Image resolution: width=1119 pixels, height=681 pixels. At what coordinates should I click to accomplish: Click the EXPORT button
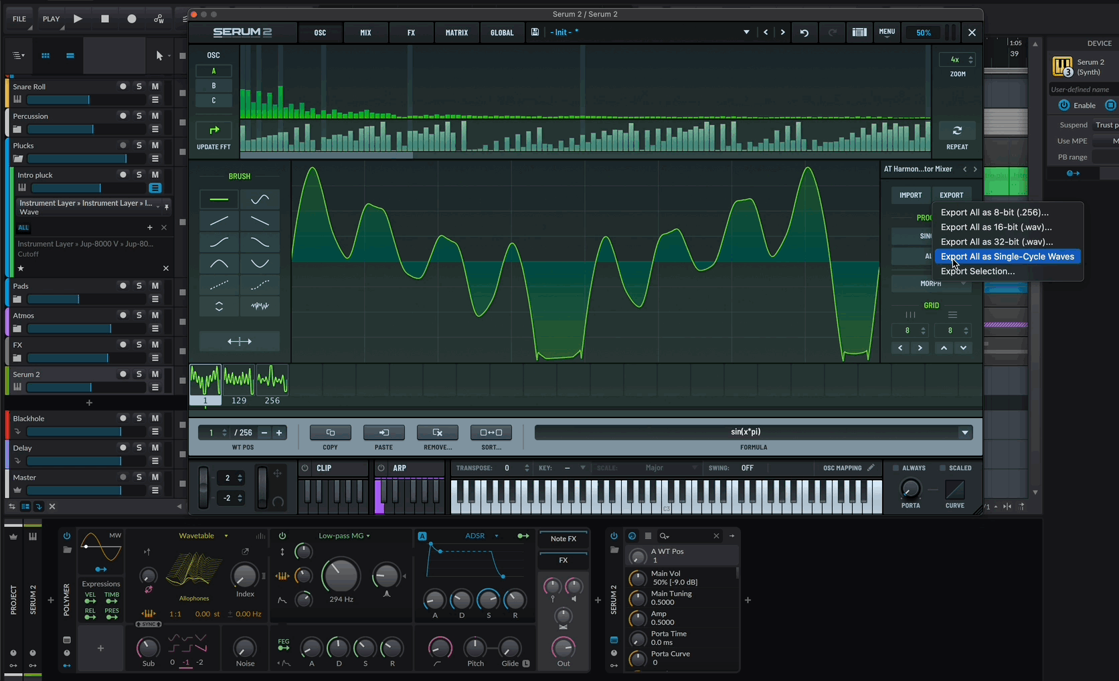(x=951, y=195)
